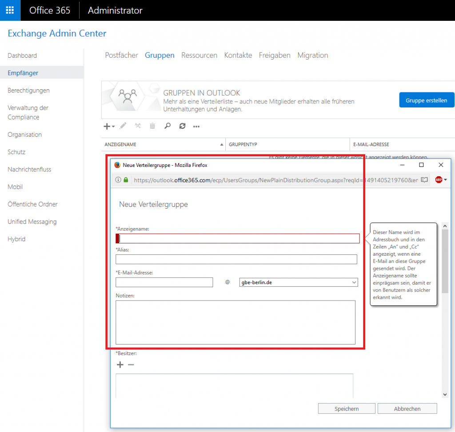Click the upgrade distribution group icon
455x432 pixels.
point(138,126)
